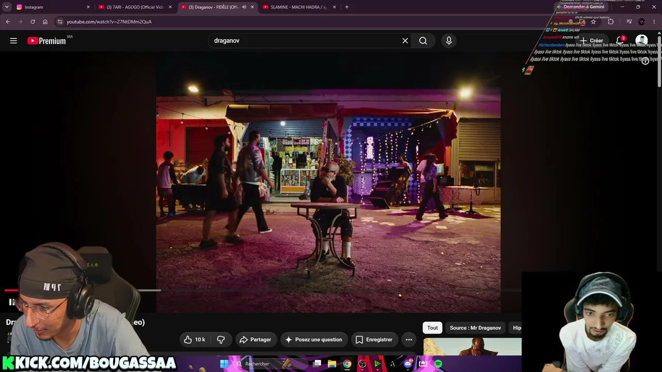Select the Source : Mr Draganov chip
The width and height of the screenshot is (662, 372).
click(x=475, y=328)
